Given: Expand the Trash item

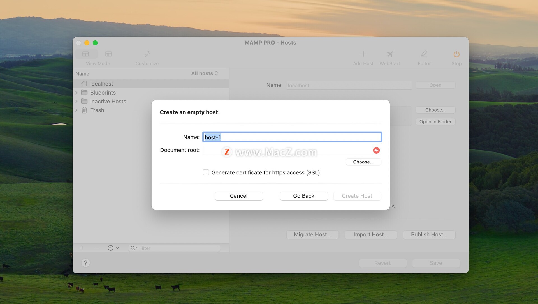Looking at the screenshot, I should pos(76,110).
